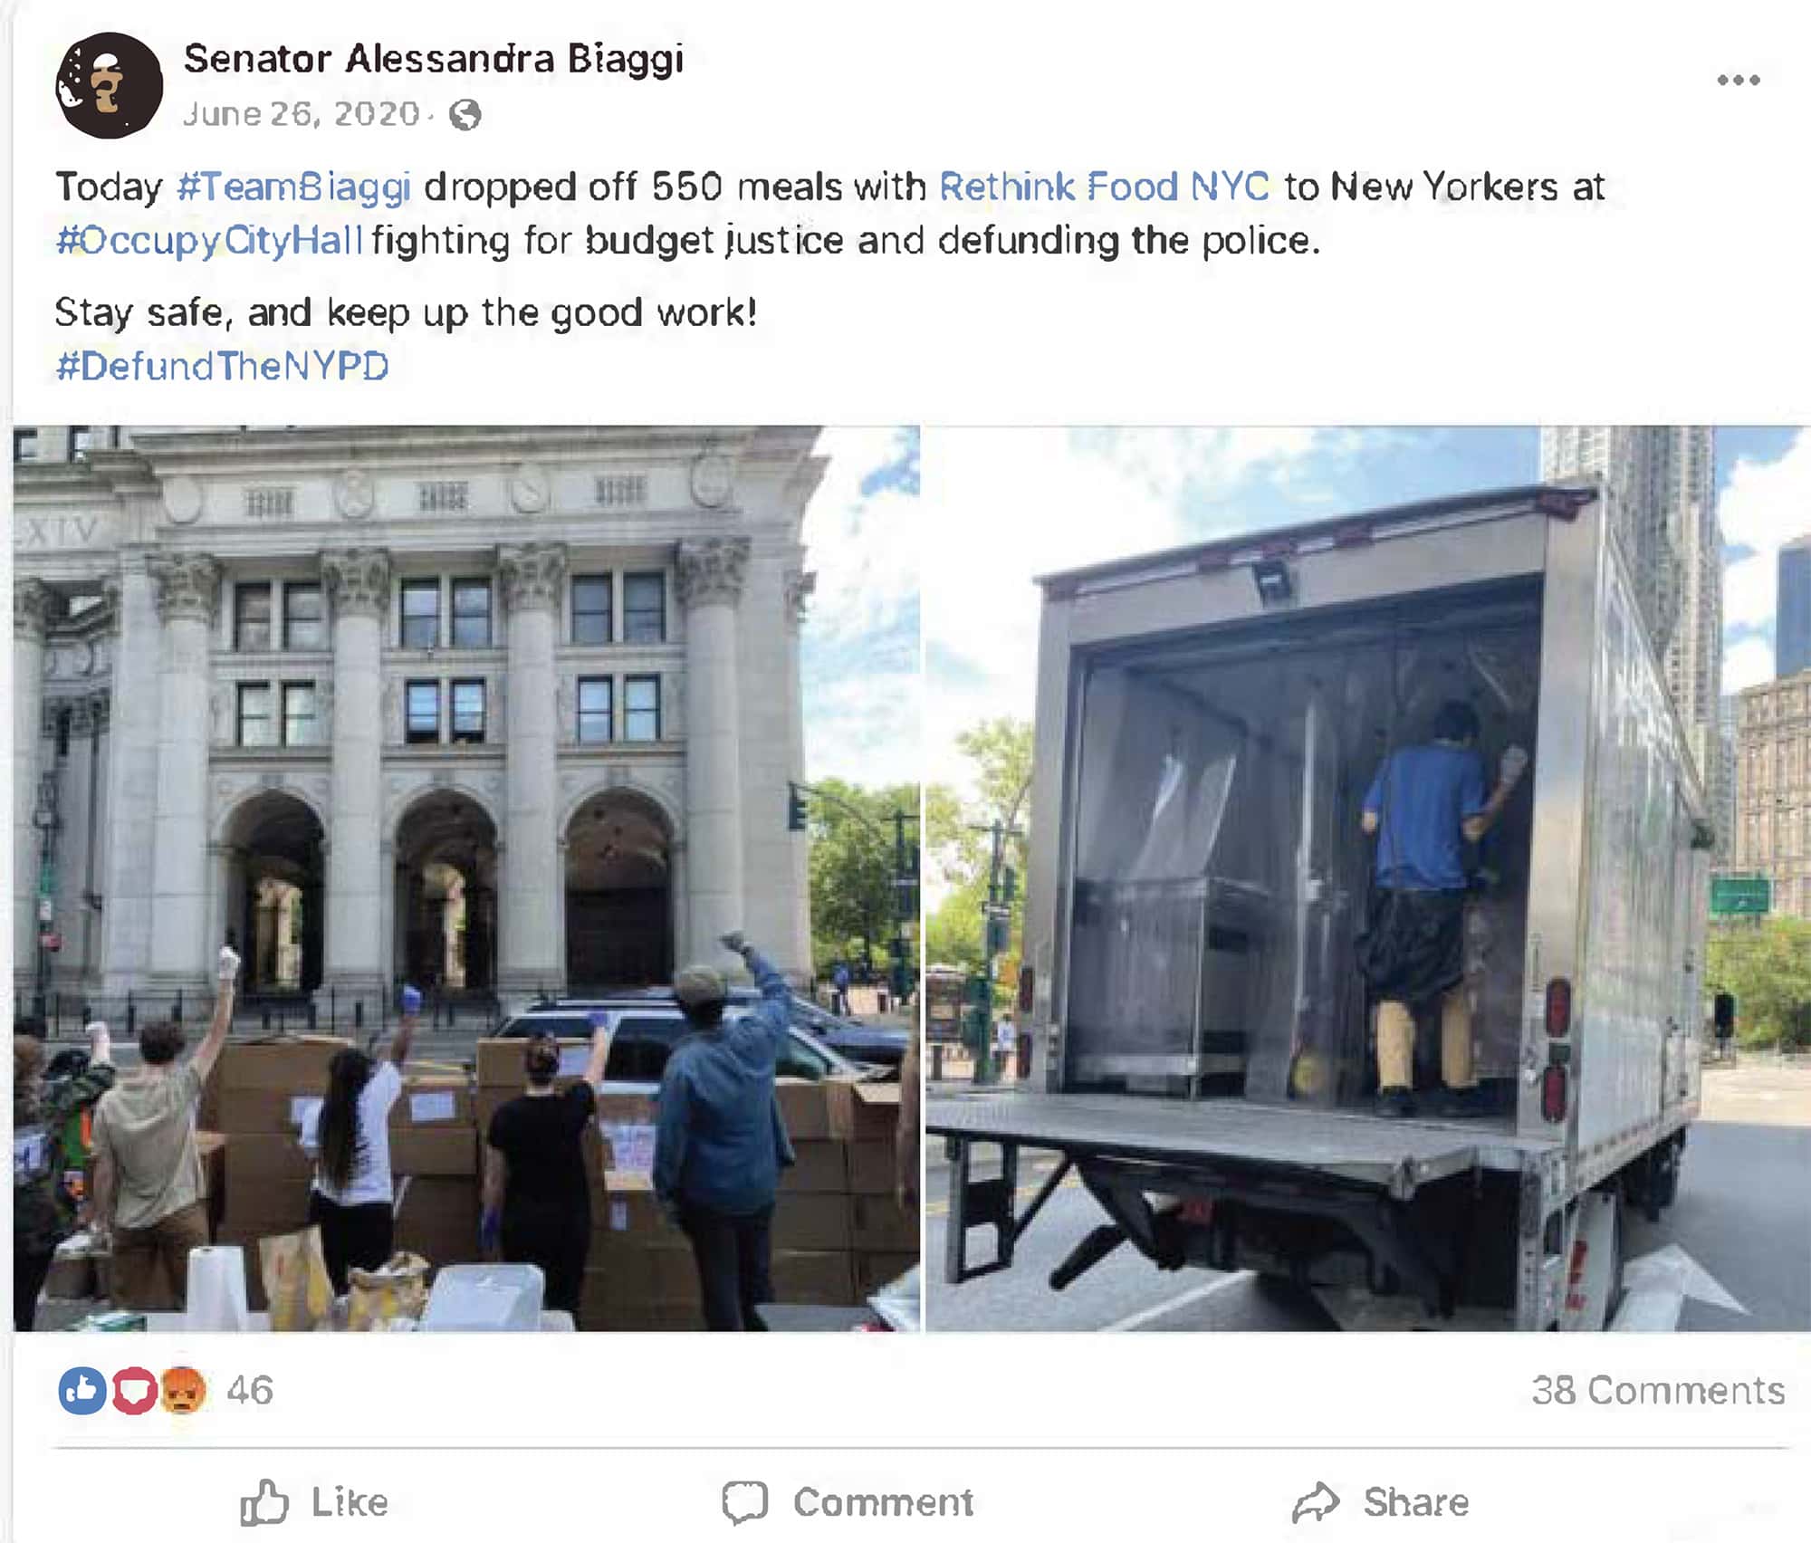
Task: Open the #TeamBiaggi hashtag link
Action: pyautogui.click(x=294, y=187)
